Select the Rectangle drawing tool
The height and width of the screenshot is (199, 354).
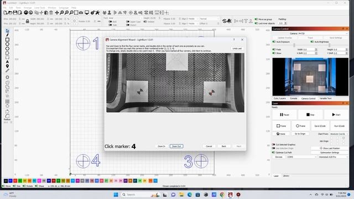point(7,39)
